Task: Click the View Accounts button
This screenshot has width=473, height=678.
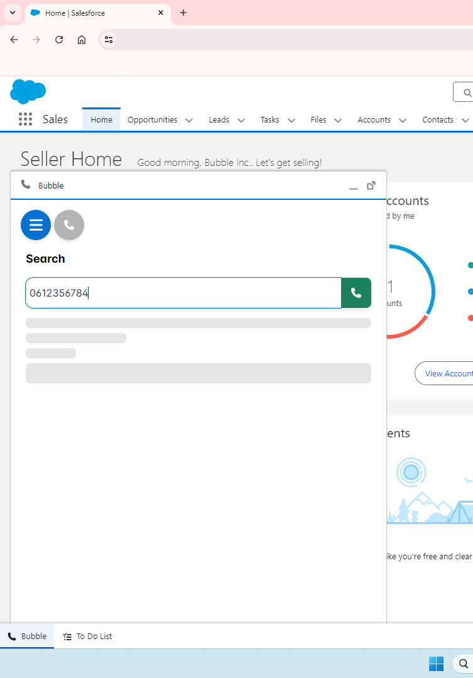Action: [x=446, y=373]
